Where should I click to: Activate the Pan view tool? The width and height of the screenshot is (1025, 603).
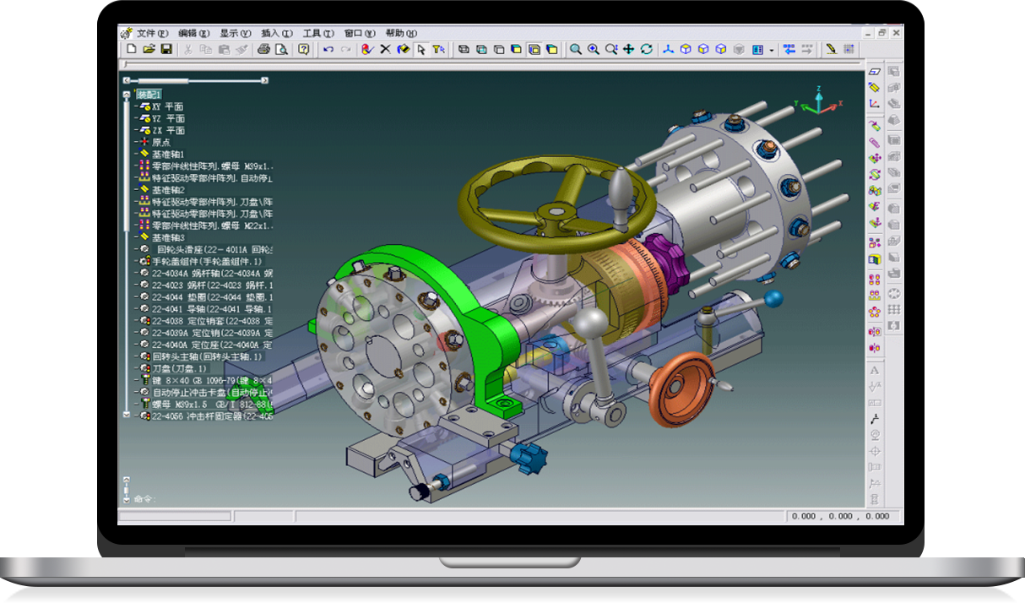[x=628, y=50]
